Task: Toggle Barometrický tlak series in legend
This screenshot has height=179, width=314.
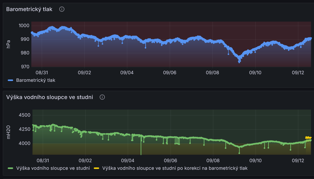Action: (36, 80)
